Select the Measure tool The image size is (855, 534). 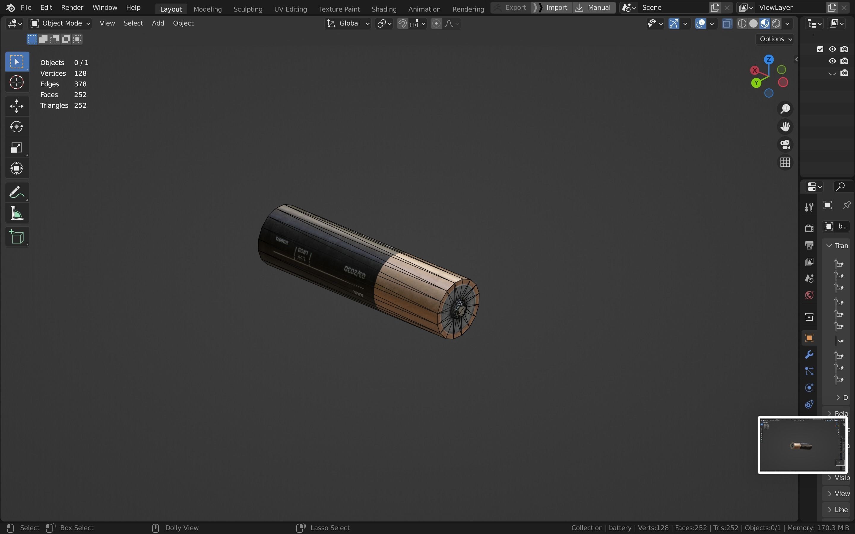point(17,213)
